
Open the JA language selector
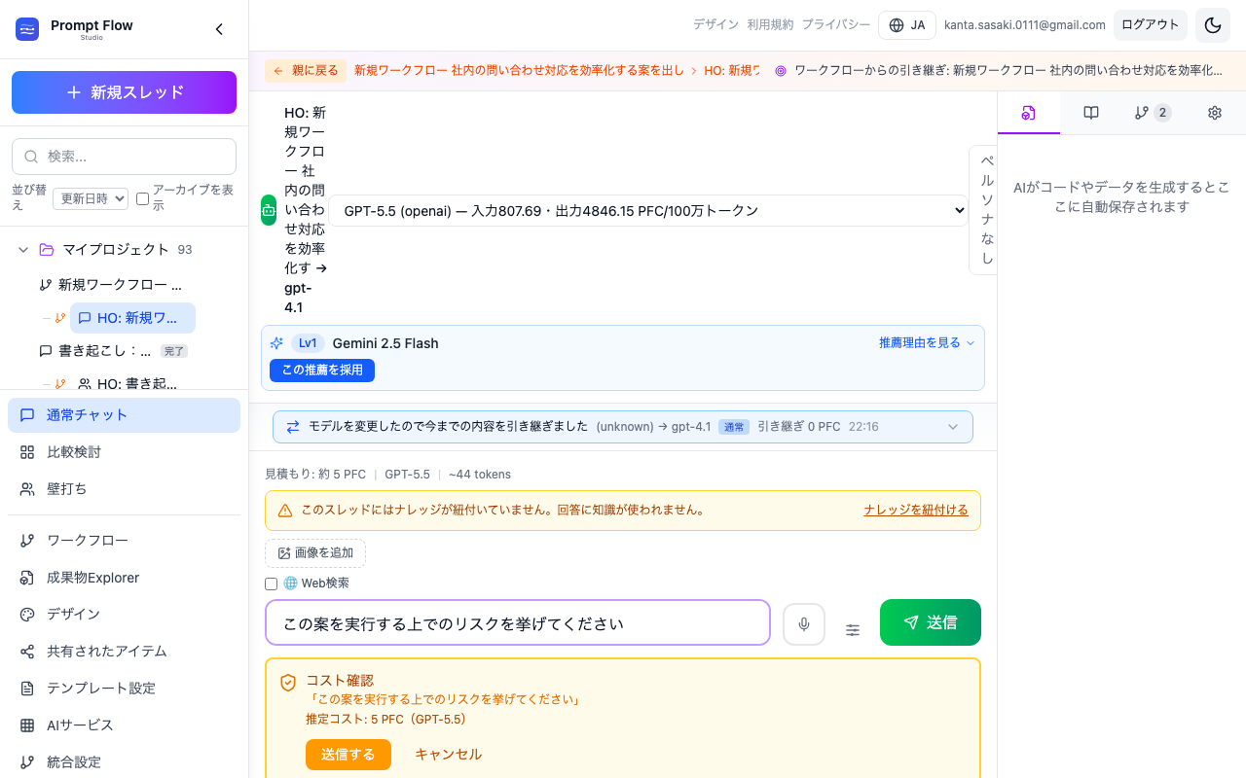(907, 25)
